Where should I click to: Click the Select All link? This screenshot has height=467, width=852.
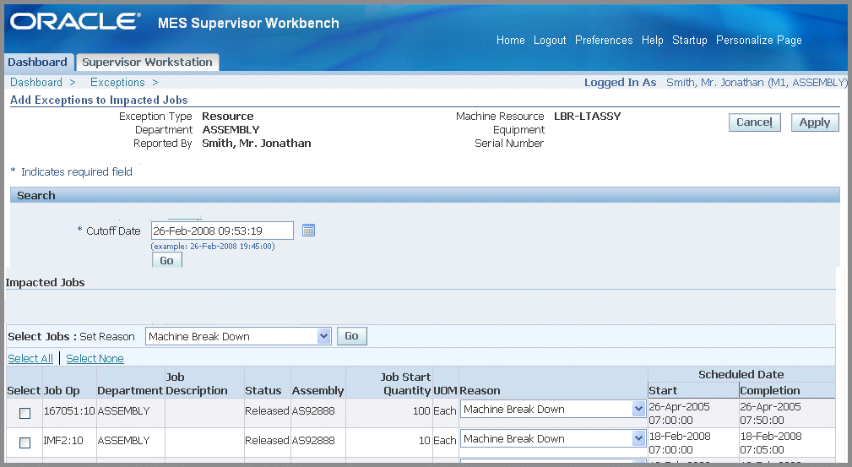coord(30,358)
